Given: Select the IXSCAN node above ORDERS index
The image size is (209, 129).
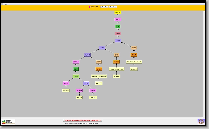Looking at the screenshot, I should pos(99,69).
